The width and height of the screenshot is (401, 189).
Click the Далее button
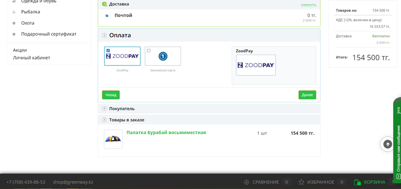coord(307,95)
